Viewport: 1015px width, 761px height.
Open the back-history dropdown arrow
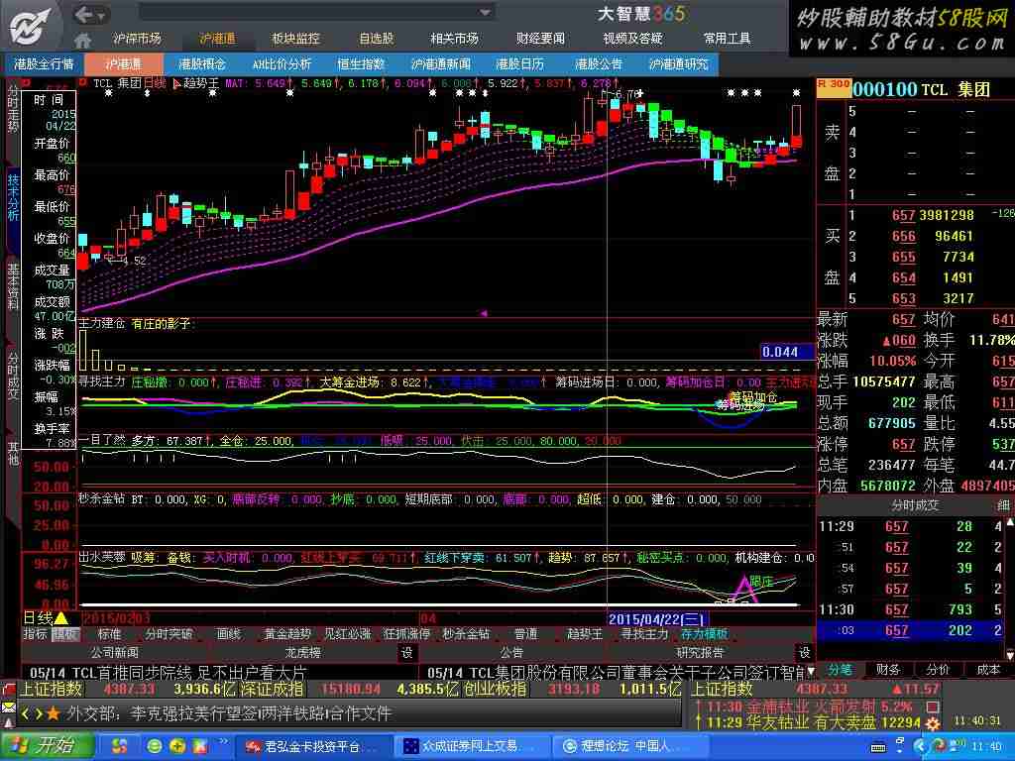click(x=102, y=15)
